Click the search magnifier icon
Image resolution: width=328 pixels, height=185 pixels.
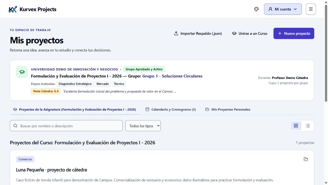click(x=15, y=126)
